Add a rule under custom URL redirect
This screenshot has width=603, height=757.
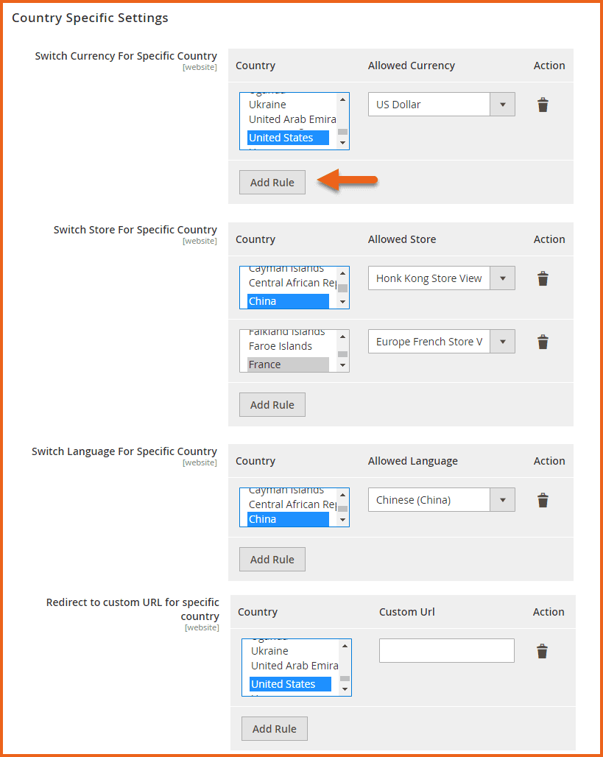point(274,729)
